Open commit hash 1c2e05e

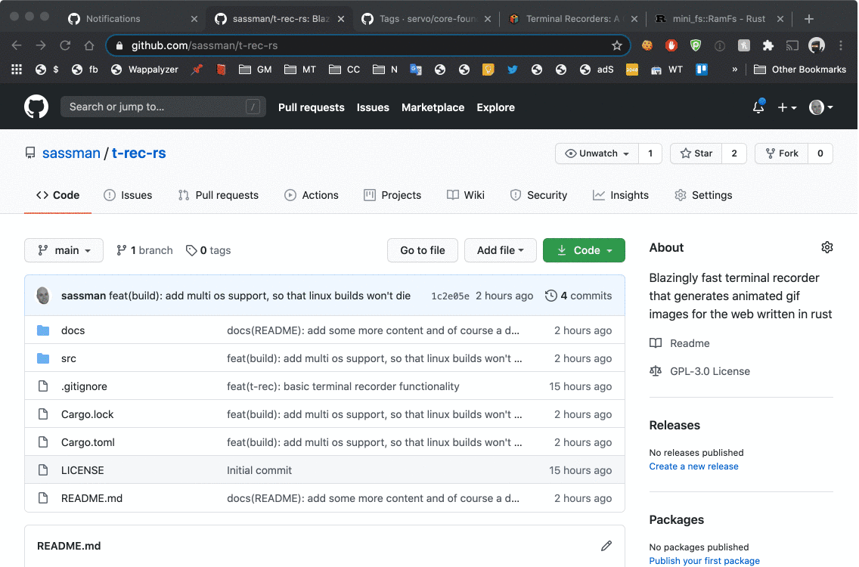451,296
